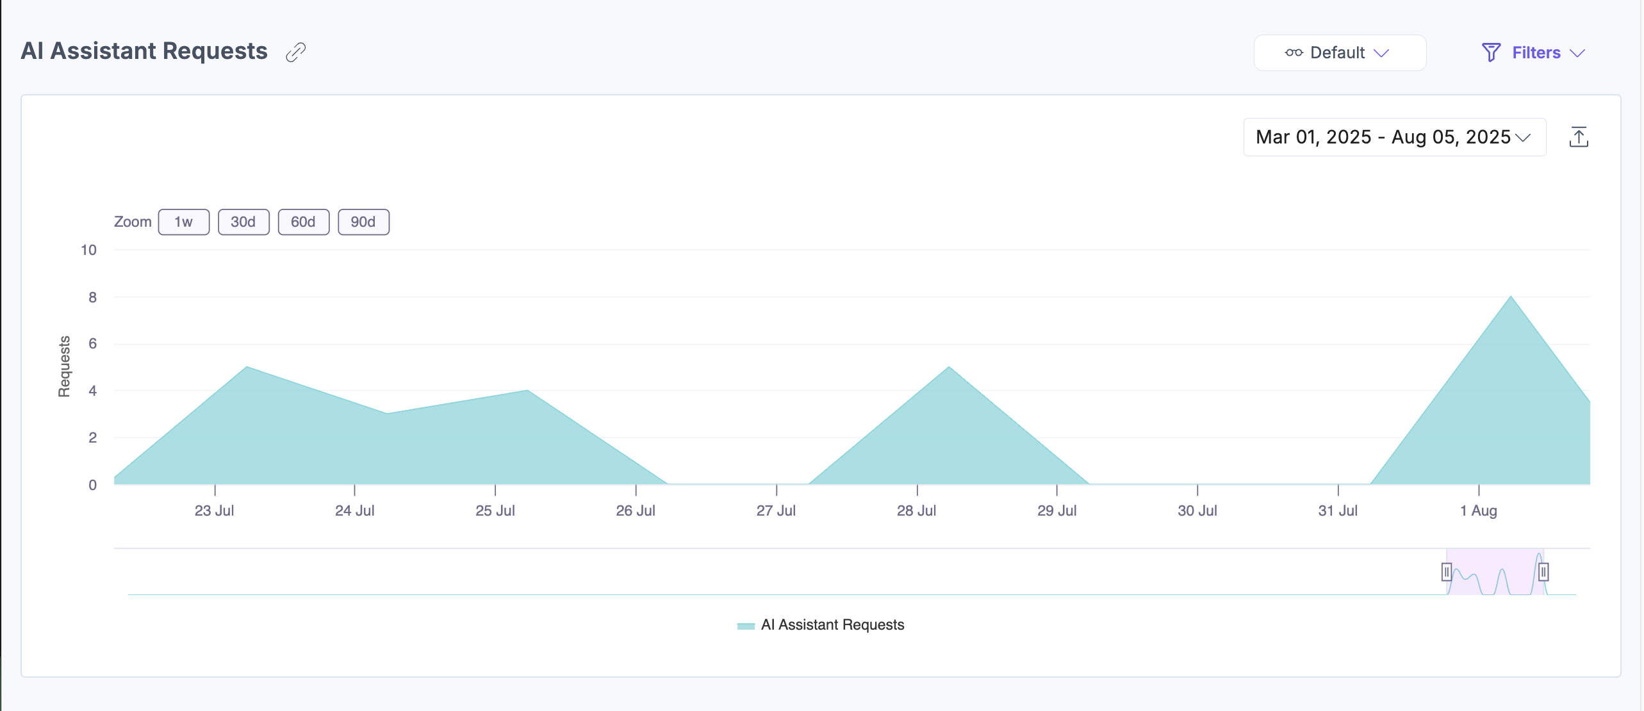Click the AI Assistant Requests page heading
The width and height of the screenshot is (1644, 711).
144,51
